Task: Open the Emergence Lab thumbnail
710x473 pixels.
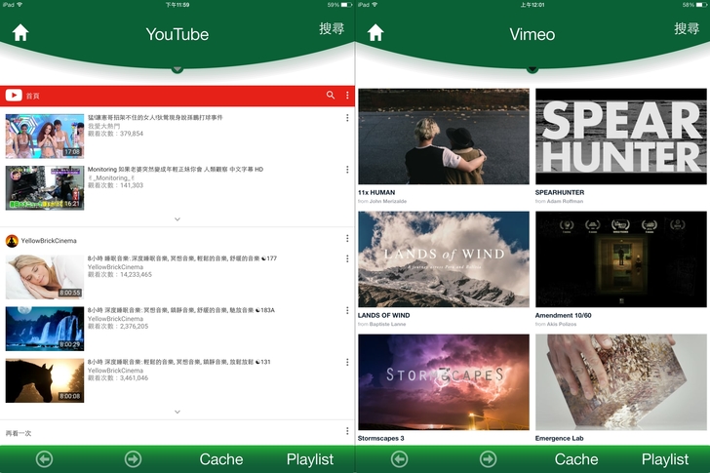Action: [x=621, y=382]
